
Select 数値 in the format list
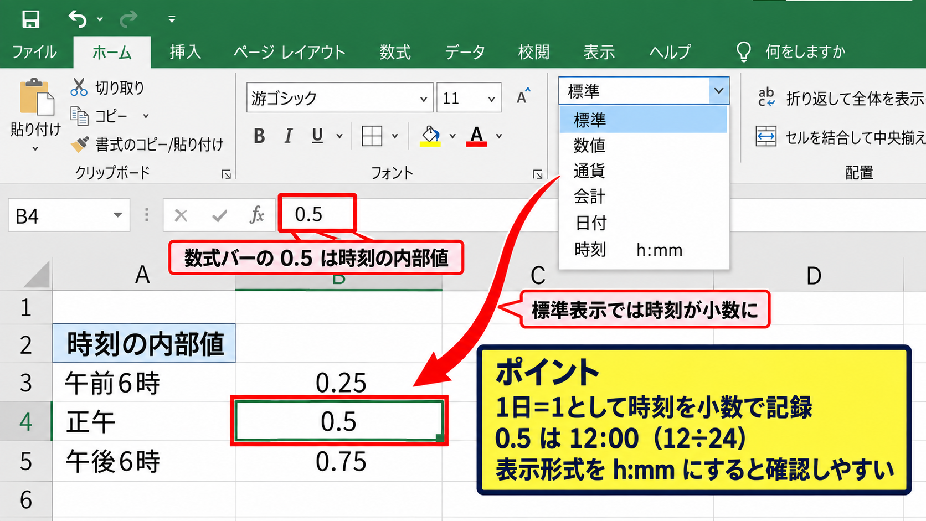point(643,145)
